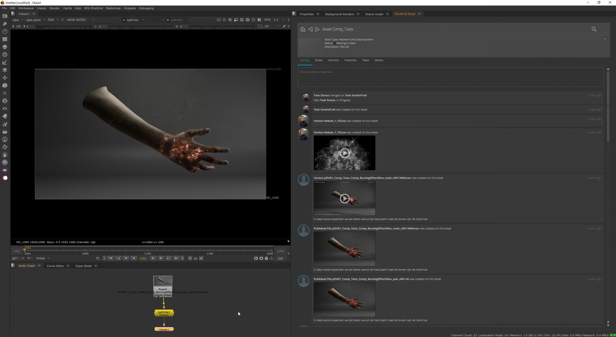Click the playback loop mode icon

[x=98, y=259]
